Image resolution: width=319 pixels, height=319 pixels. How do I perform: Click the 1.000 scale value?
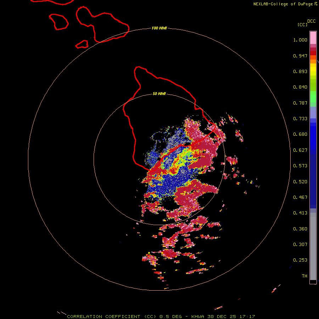(300, 40)
